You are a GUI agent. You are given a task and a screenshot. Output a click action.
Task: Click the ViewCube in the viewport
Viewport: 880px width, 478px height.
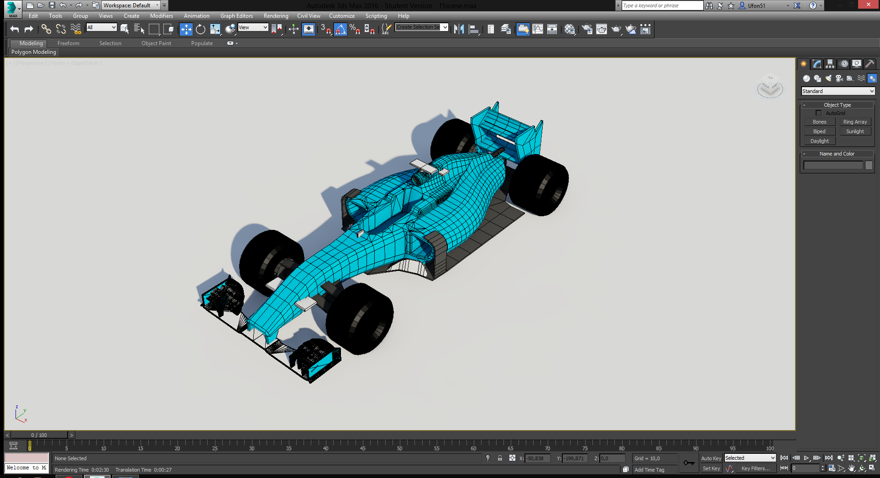click(770, 87)
